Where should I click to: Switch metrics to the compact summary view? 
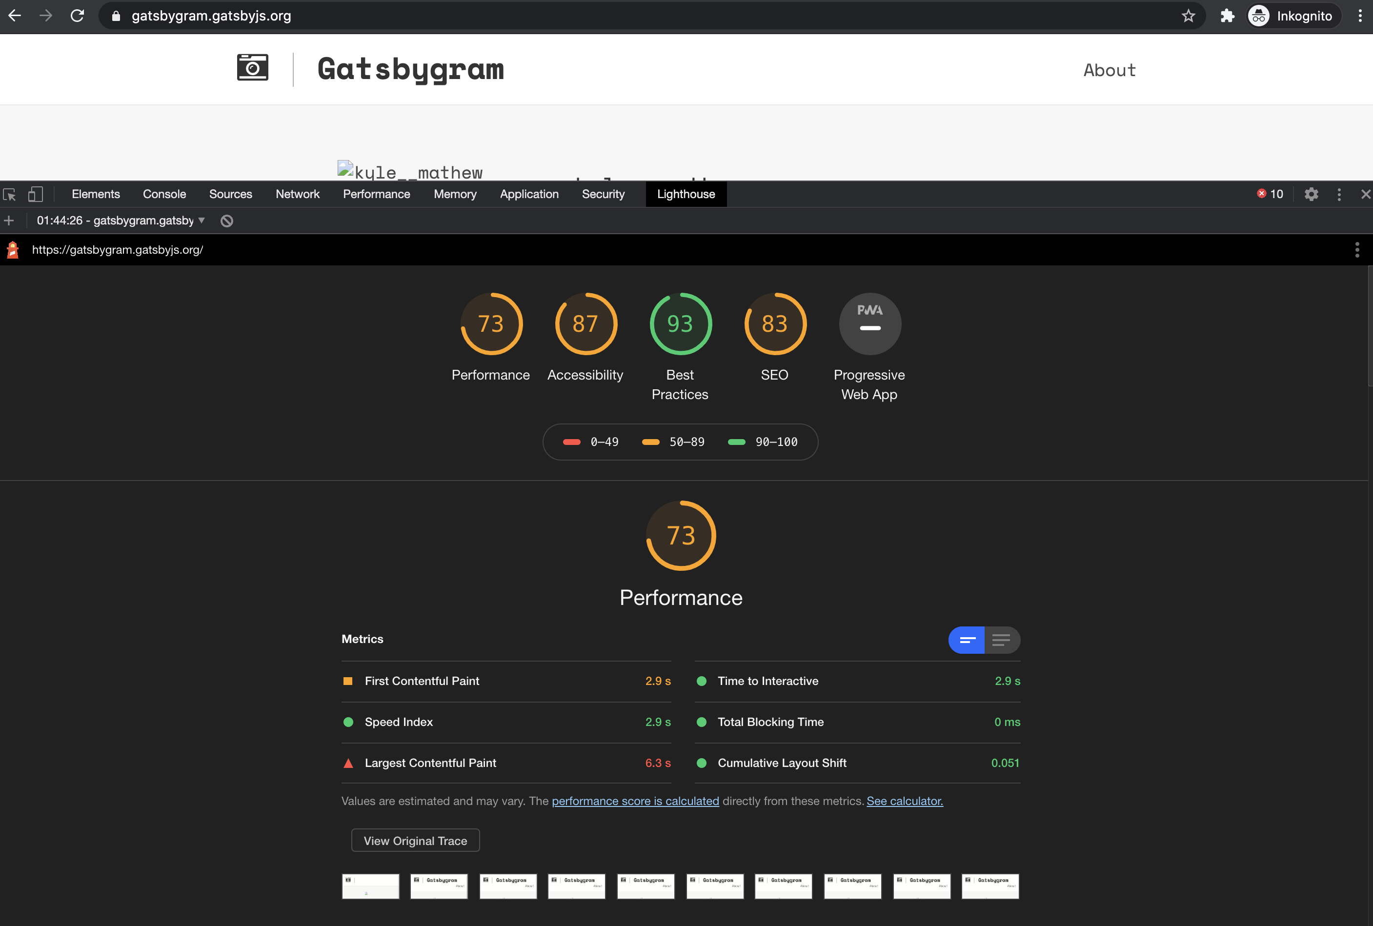[x=967, y=640]
